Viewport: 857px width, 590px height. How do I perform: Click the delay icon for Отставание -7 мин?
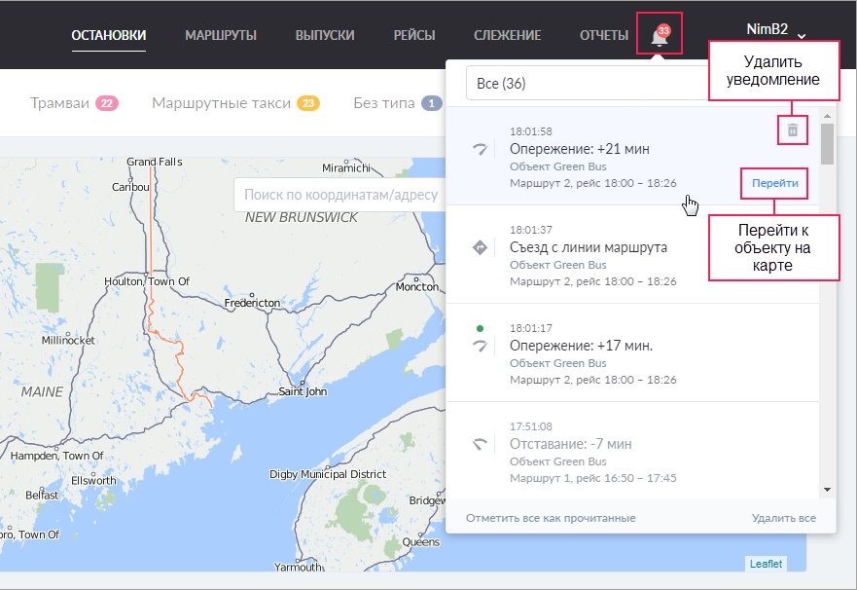(x=480, y=444)
